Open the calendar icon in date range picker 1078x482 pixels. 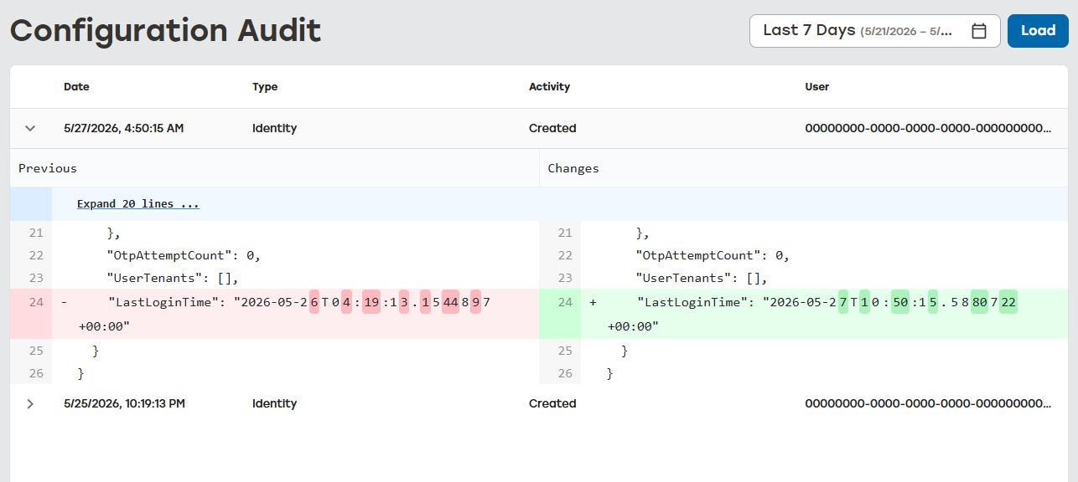978,31
